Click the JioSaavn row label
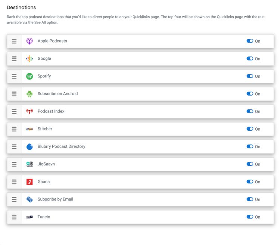Image resolution: width=280 pixels, height=245 pixels. (46, 164)
